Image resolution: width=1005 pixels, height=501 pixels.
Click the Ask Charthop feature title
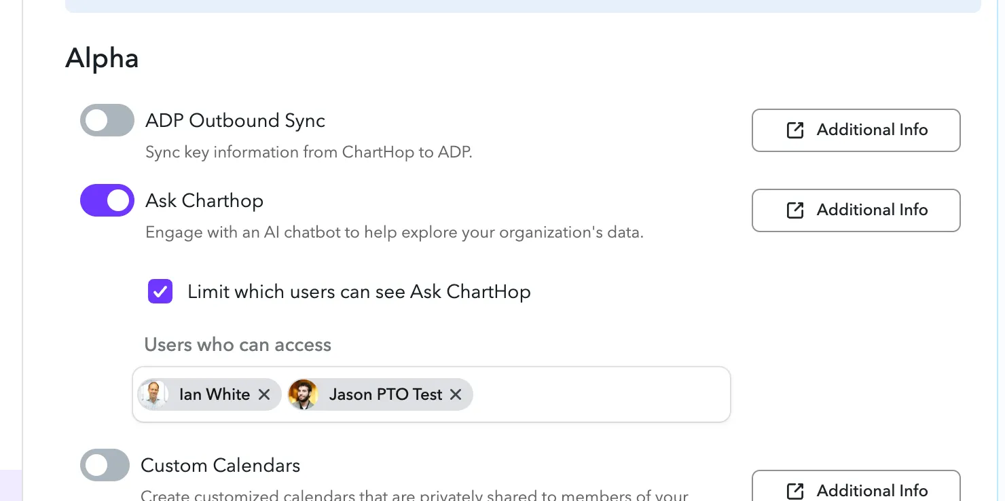pyautogui.click(x=204, y=201)
